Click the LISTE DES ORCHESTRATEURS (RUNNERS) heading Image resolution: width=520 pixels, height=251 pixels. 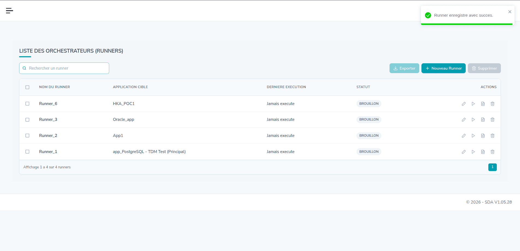point(71,51)
